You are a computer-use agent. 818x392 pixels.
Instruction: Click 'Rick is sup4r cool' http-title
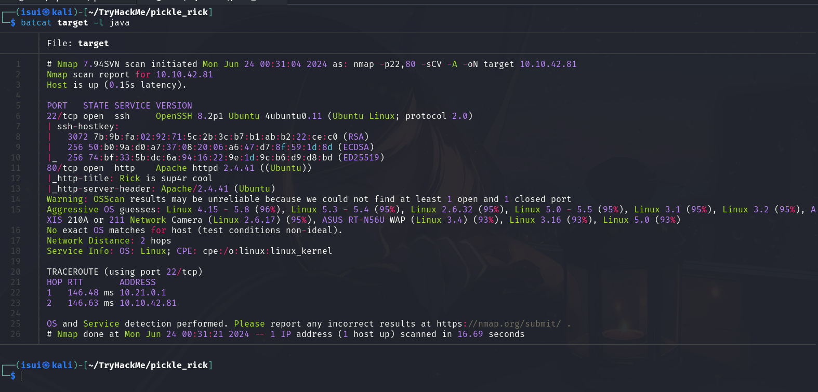pyautogui.click(x=166, y=178)
